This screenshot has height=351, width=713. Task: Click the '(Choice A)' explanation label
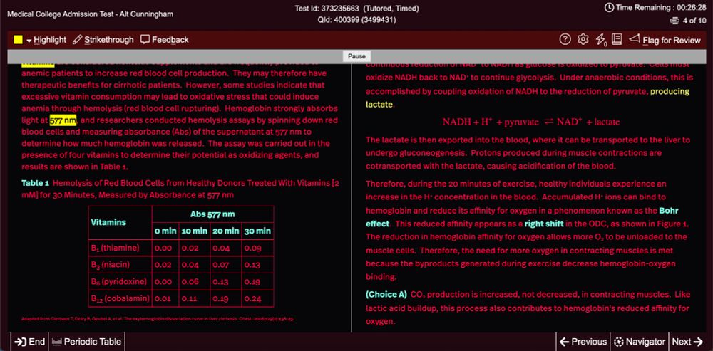pos(386,295)
